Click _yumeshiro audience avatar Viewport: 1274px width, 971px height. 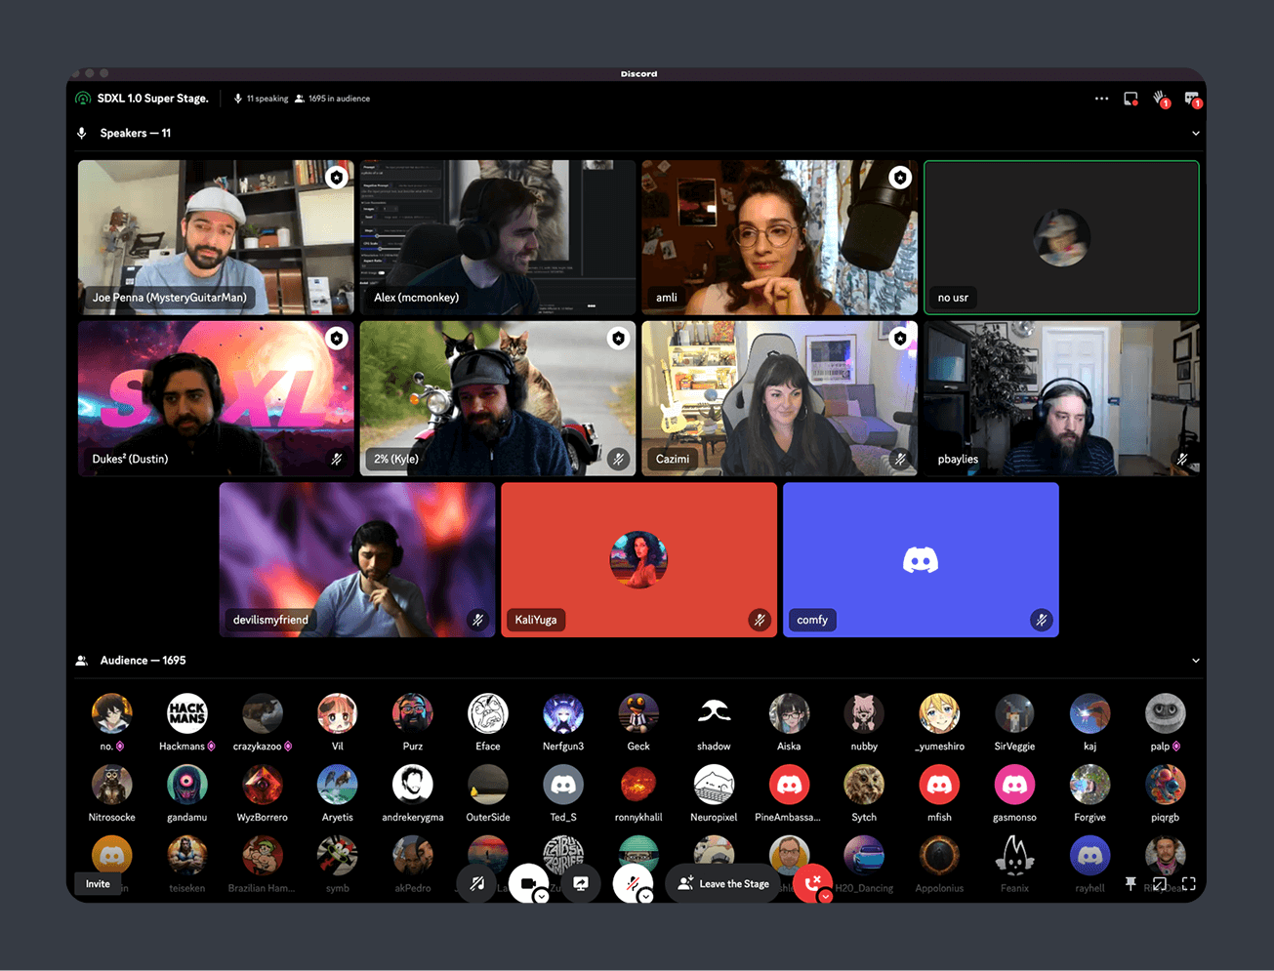click(x=939, y=713)
